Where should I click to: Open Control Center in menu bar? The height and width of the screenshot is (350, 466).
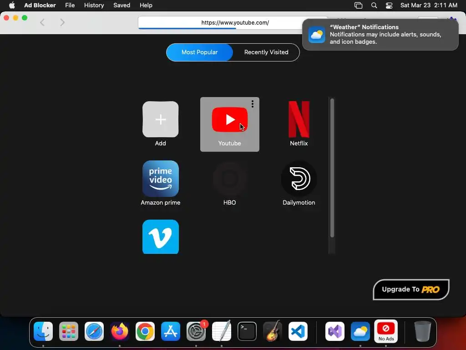coord(389,5)
